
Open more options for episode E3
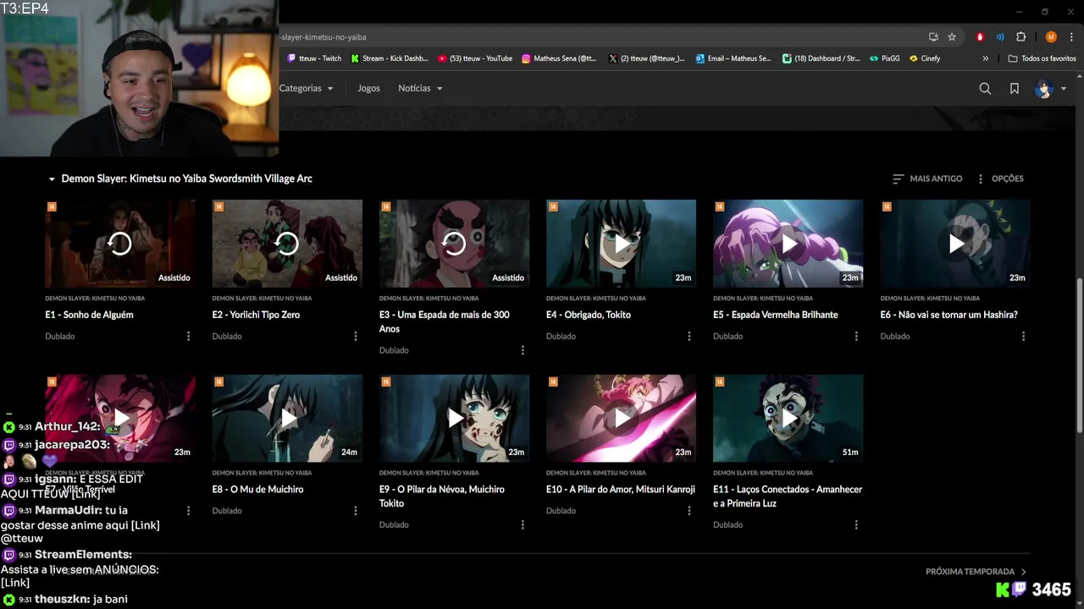coord(523,350)
